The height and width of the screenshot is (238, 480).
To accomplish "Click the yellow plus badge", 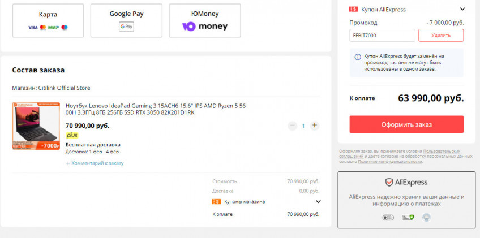I will click(72, 135).
